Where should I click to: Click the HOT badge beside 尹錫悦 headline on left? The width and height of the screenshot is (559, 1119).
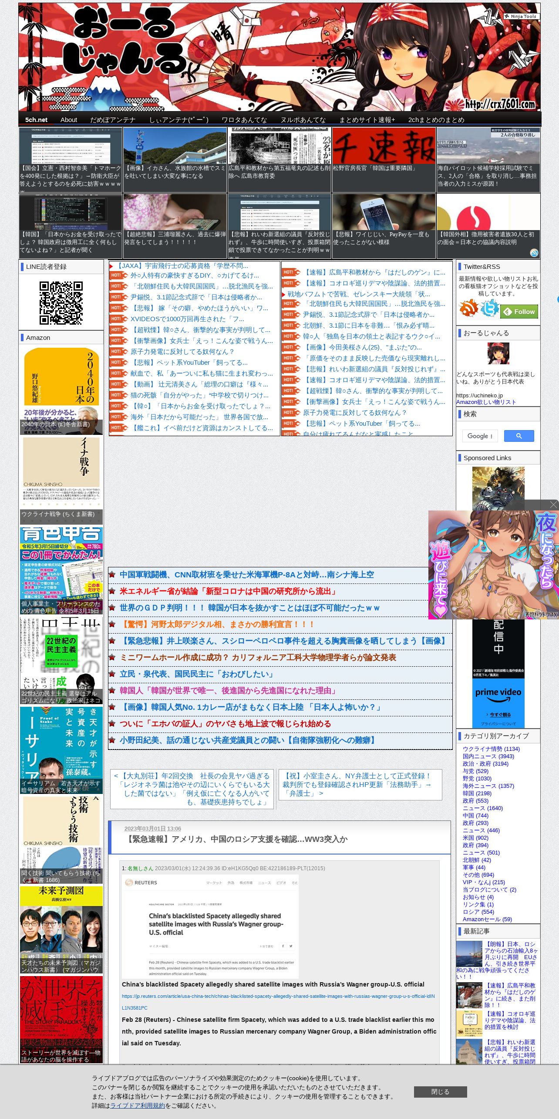[118, 297]
